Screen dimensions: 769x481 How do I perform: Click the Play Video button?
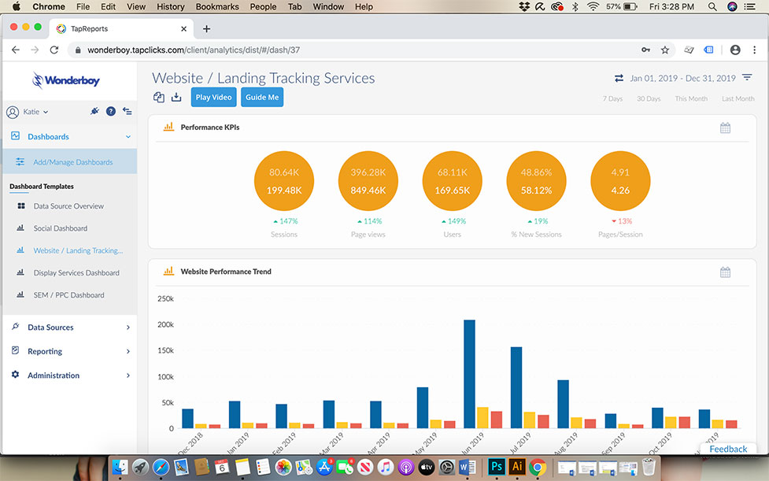(213, 97)
